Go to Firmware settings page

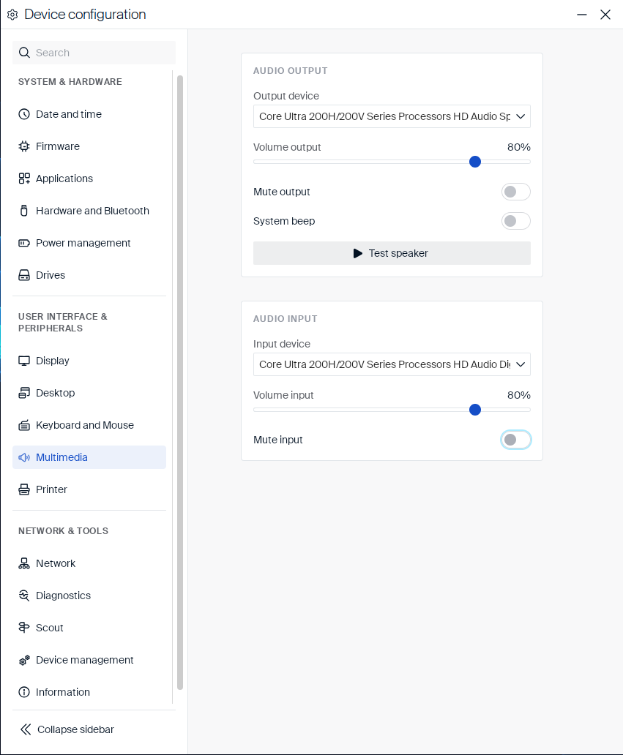[89, 146]
